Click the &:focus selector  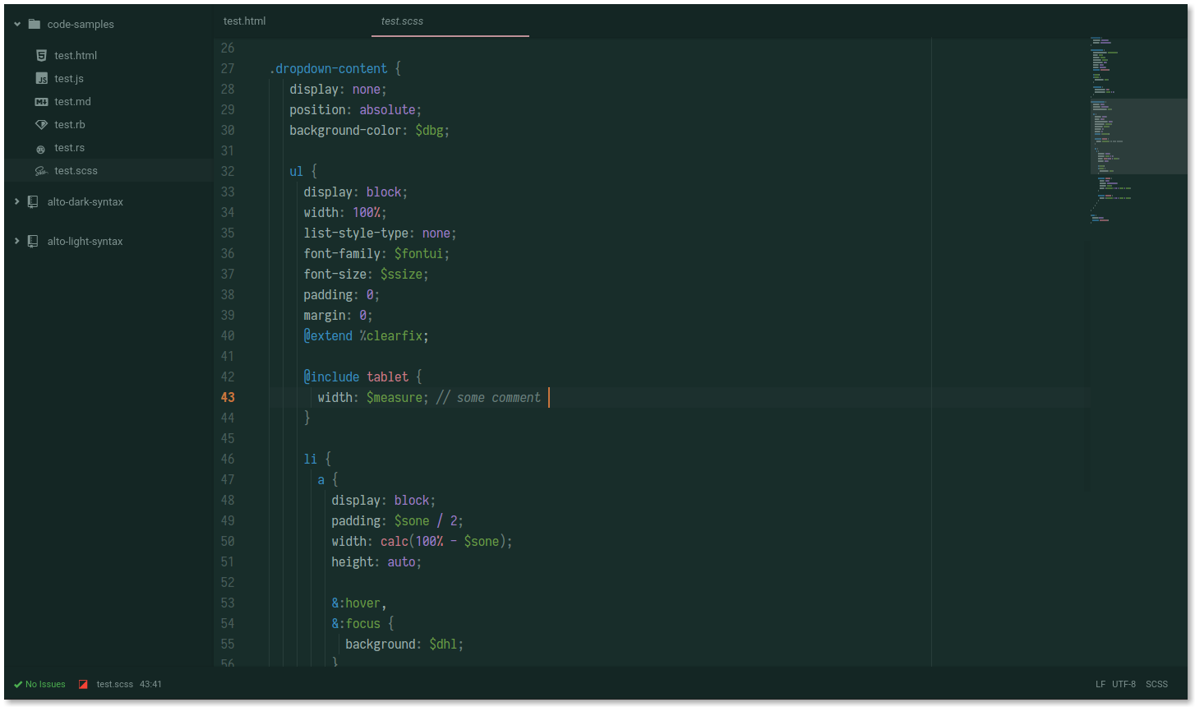pyautogui.click(x=356, y=623)
